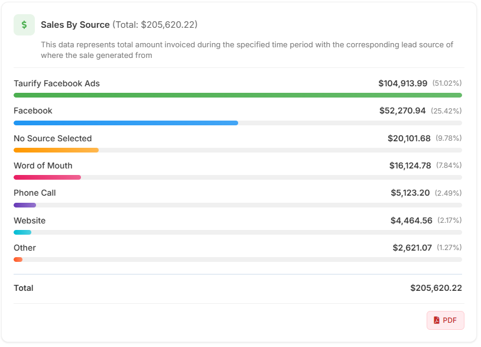
Task: Click the $52,270.94 Facebook amount
Action: [x=403, y=111]
